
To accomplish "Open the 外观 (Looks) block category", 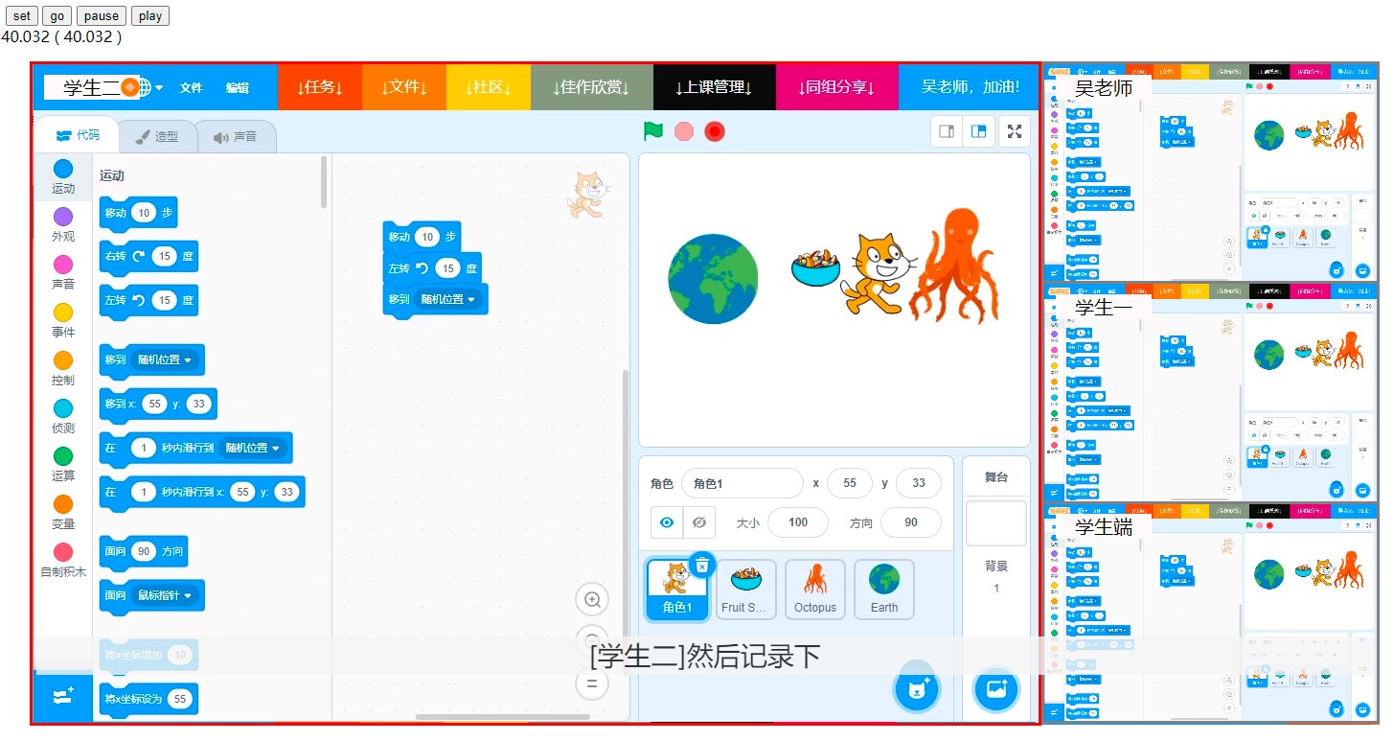I will pyautogui.click(x=63, y=224).
